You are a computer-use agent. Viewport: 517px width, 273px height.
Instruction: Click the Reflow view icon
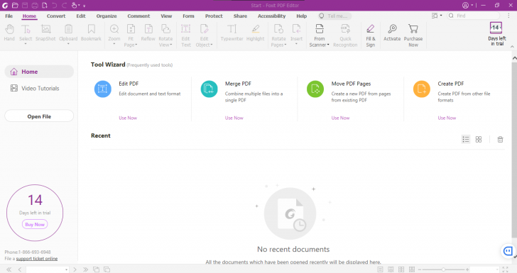(x=148, y=33)
